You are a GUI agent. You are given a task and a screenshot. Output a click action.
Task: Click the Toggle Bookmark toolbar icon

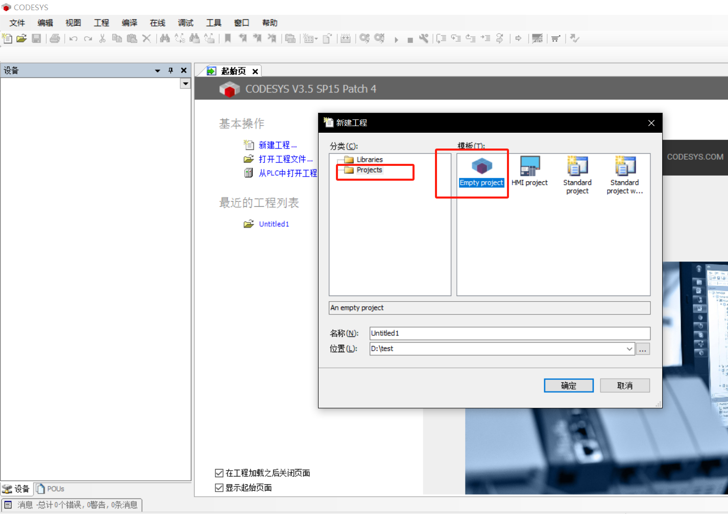(228, 38)
